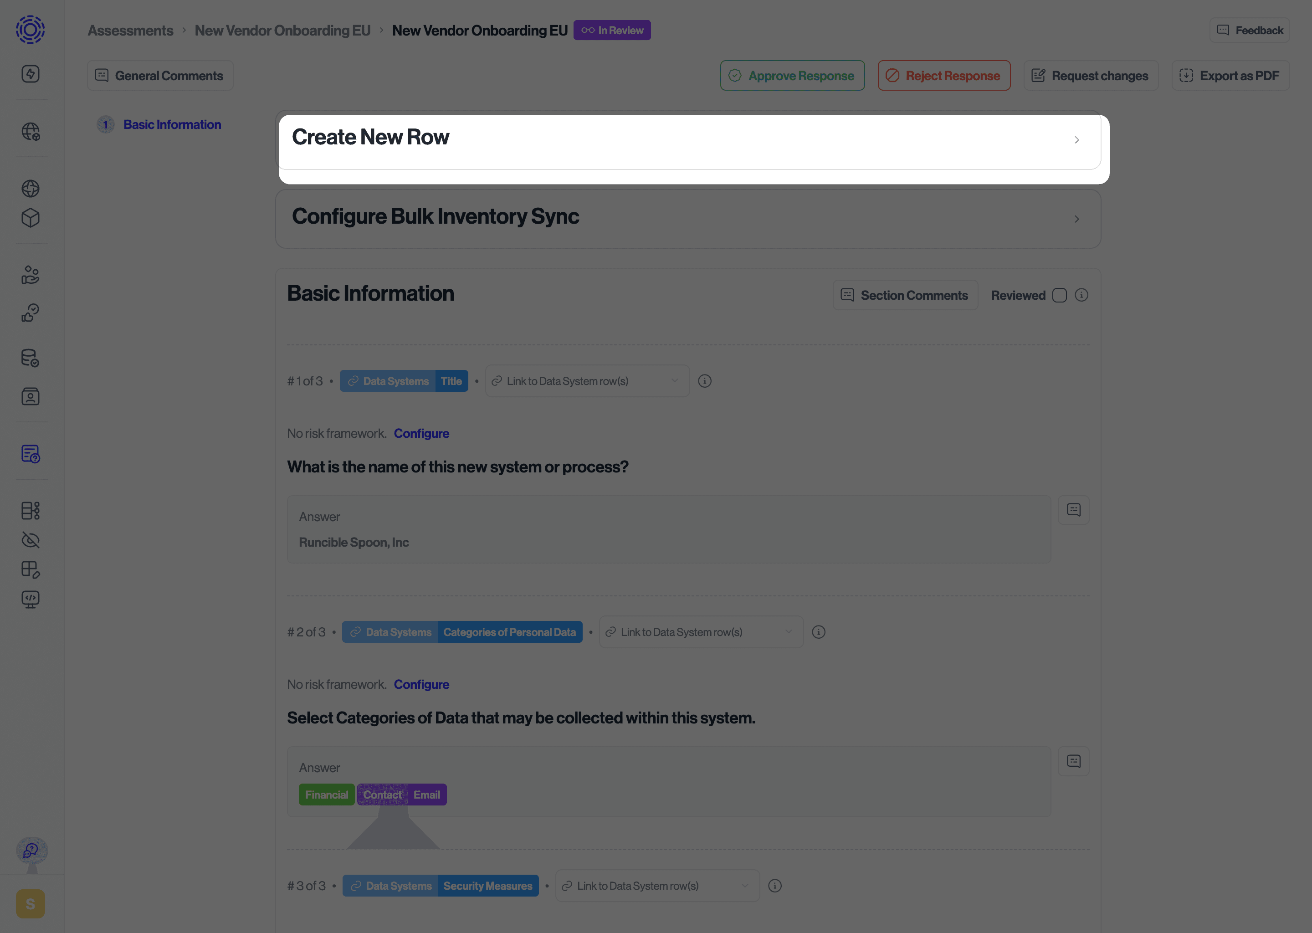Select the green Financial category swatch
The height and width of the screenshot is (933, 1312).
pos(326,795)
